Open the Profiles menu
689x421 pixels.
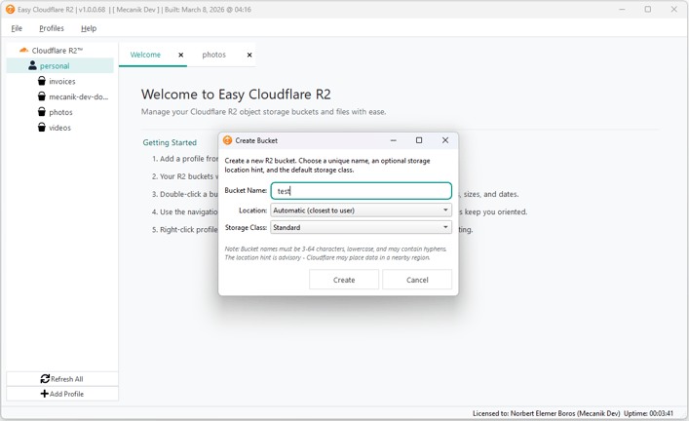tap(52, 28)
